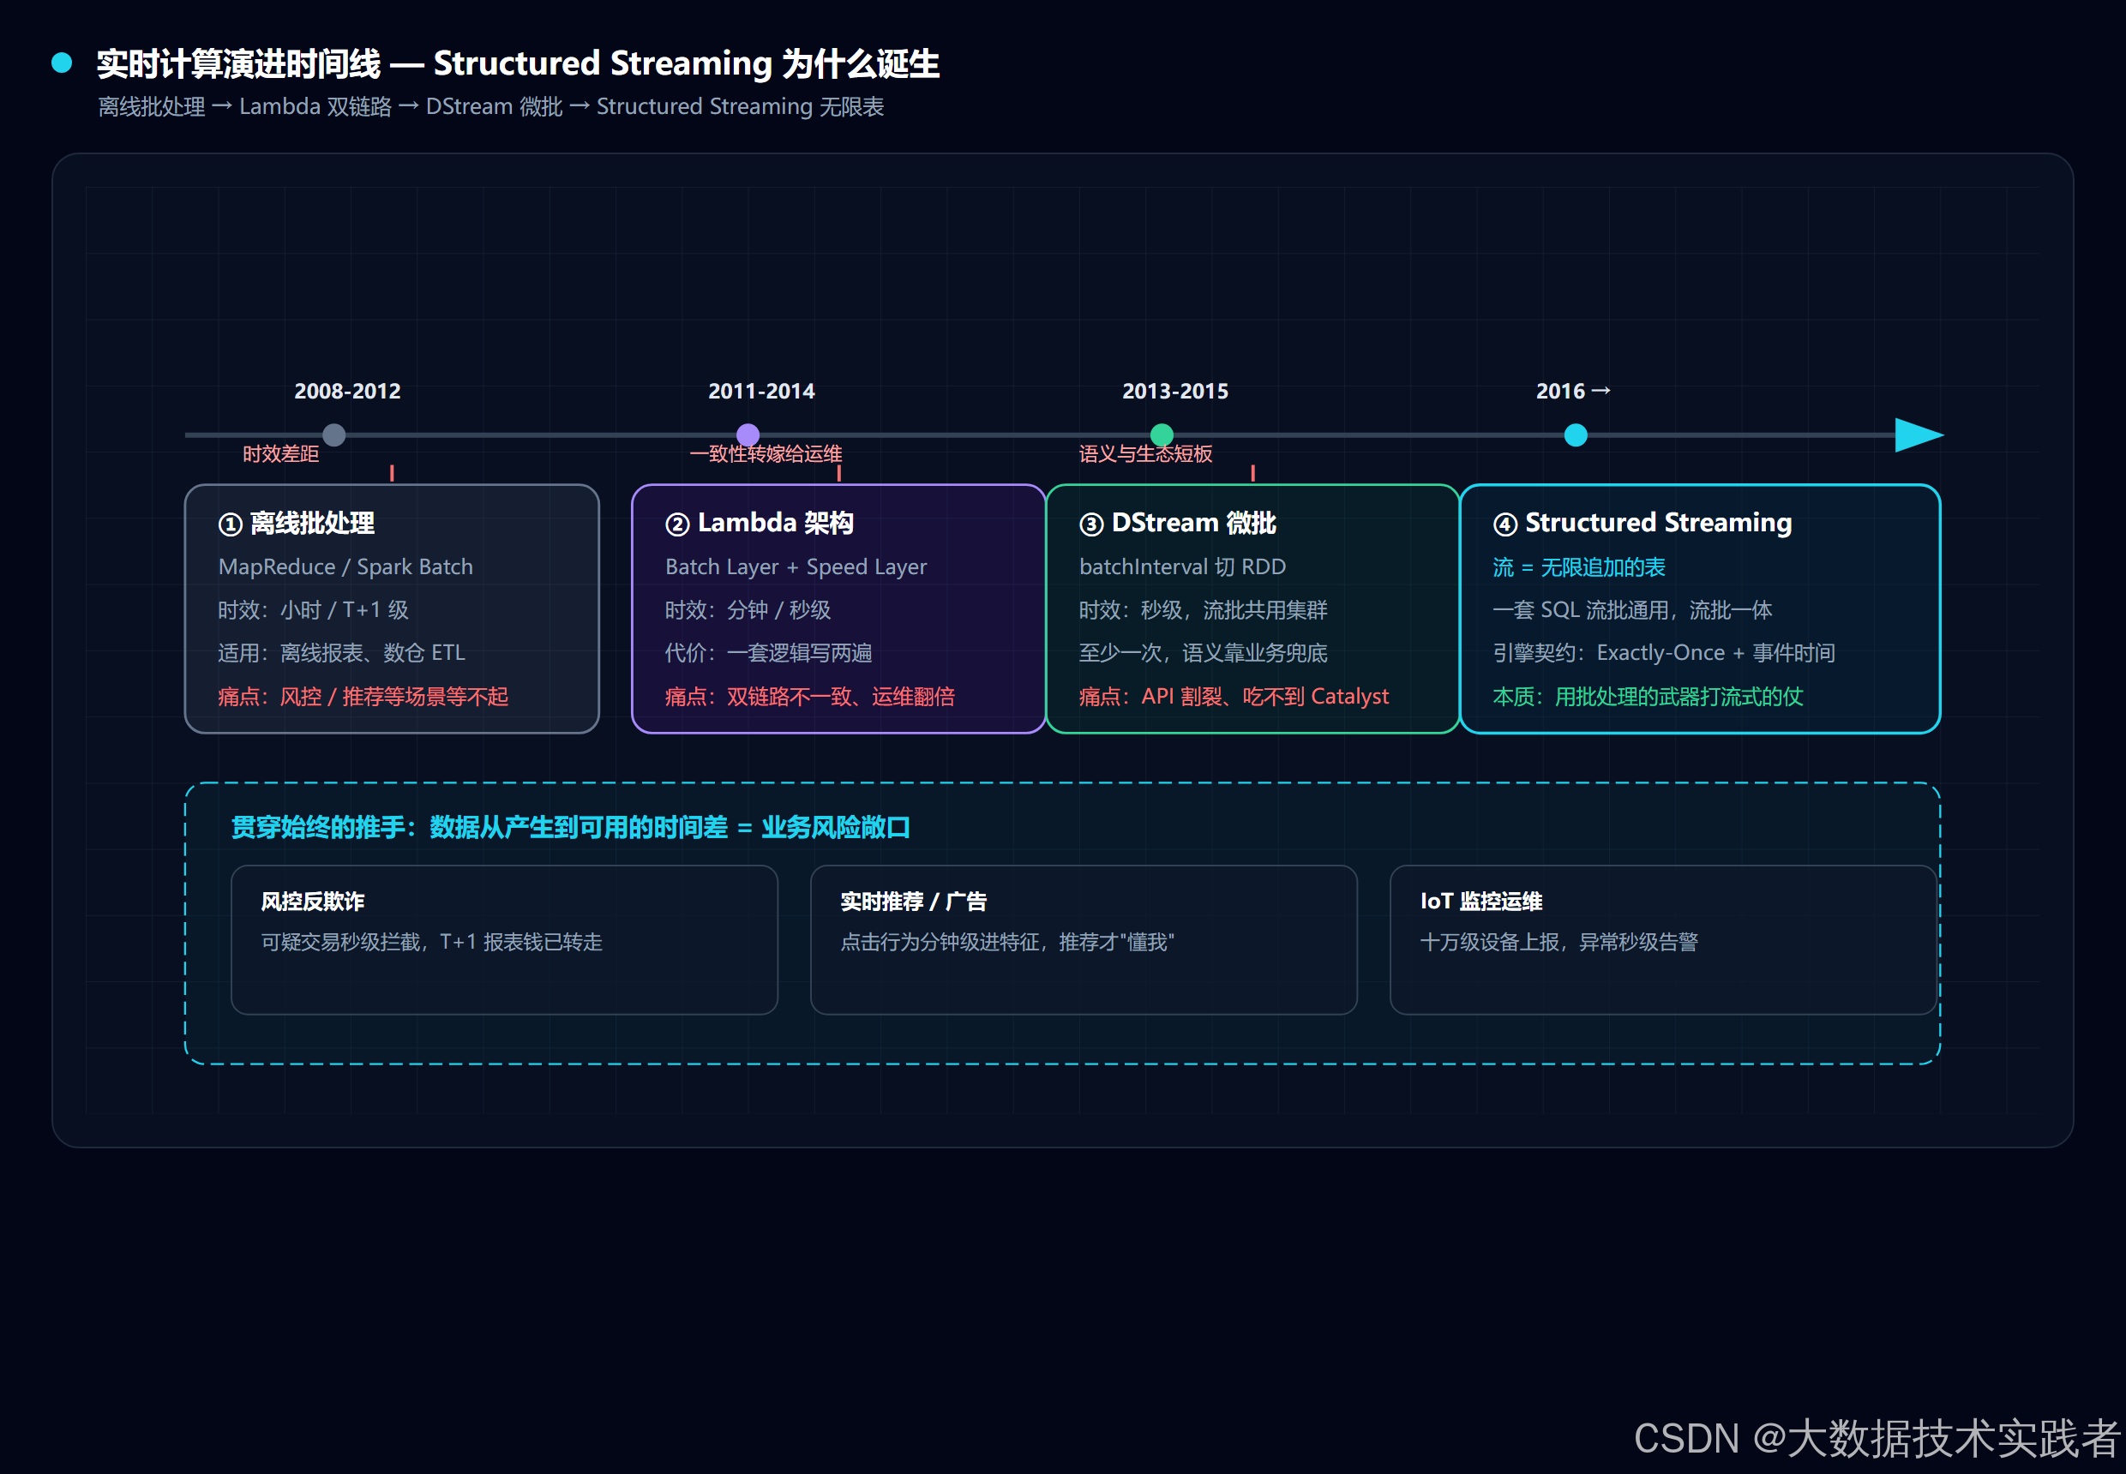Click the line 至少一次，语义靠业务兜底
The height and width of the screenshot is (1474, 2126).
(1203, 653)
